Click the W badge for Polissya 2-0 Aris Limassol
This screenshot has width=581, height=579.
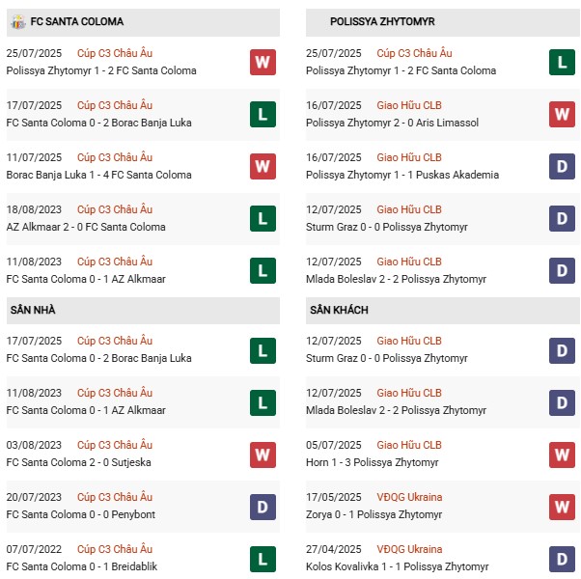pyautogui.click(x=563, y=115)
